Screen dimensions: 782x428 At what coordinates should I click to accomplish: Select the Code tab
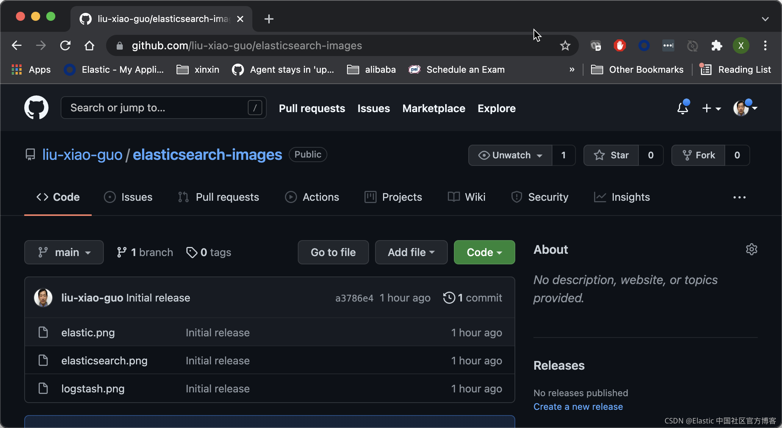[58, 197]
